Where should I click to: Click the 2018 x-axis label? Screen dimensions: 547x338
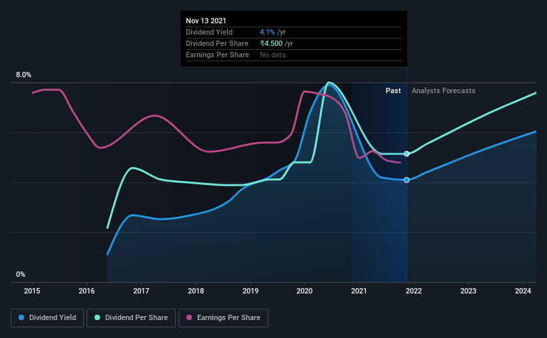[x=196, y=291]
